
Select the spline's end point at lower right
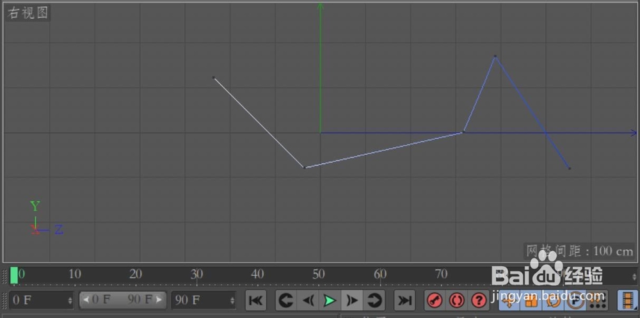[570, 168]
